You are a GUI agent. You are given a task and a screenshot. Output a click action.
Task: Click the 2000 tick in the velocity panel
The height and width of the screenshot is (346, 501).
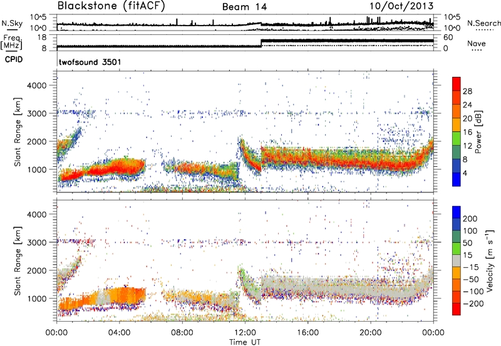click(x=36, y=270)
